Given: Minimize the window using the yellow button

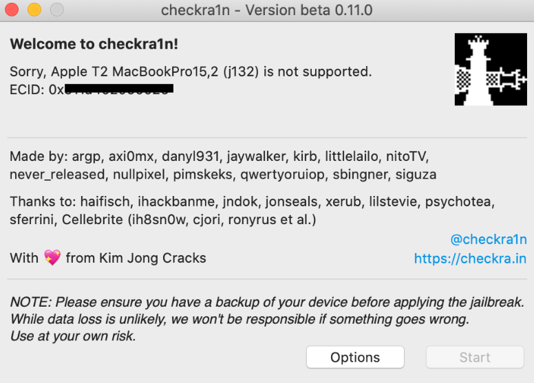Looking at the screenshot, I should (x=34, y=10).
